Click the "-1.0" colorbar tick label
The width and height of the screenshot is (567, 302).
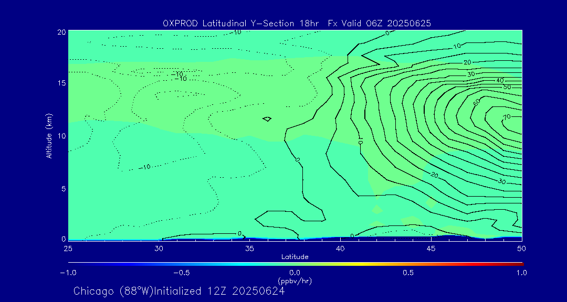click(68, 273)
